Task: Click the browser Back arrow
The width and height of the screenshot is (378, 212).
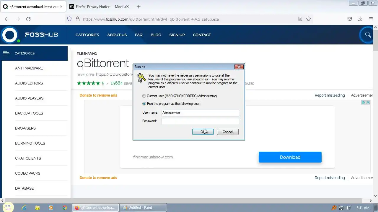Action: [7, 19]
